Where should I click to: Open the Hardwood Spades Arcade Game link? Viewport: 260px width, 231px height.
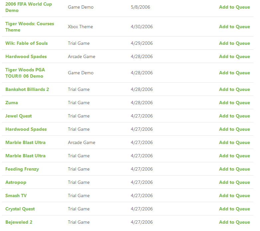pos(26,56)
